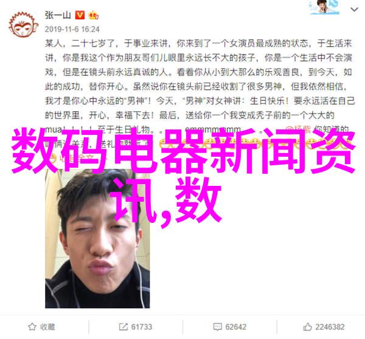Open user profile via 张一山 name

pos(58,15)
